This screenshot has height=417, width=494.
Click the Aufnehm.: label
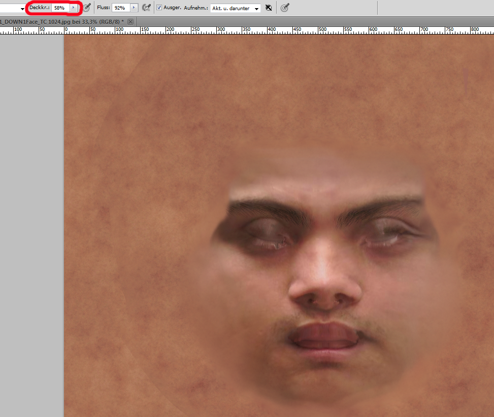pos(195,8)
